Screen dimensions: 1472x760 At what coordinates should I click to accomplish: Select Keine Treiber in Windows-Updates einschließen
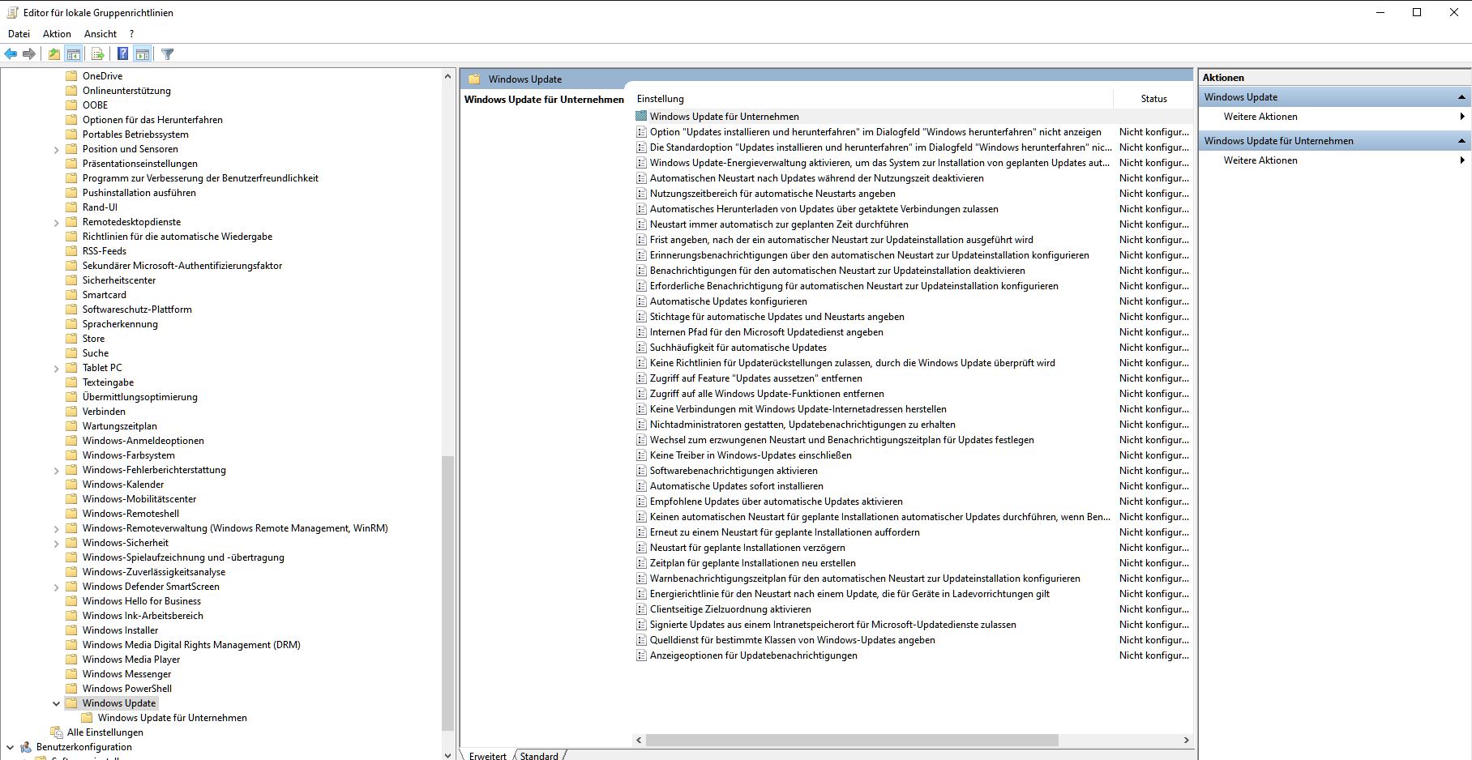tap(751, 455)
